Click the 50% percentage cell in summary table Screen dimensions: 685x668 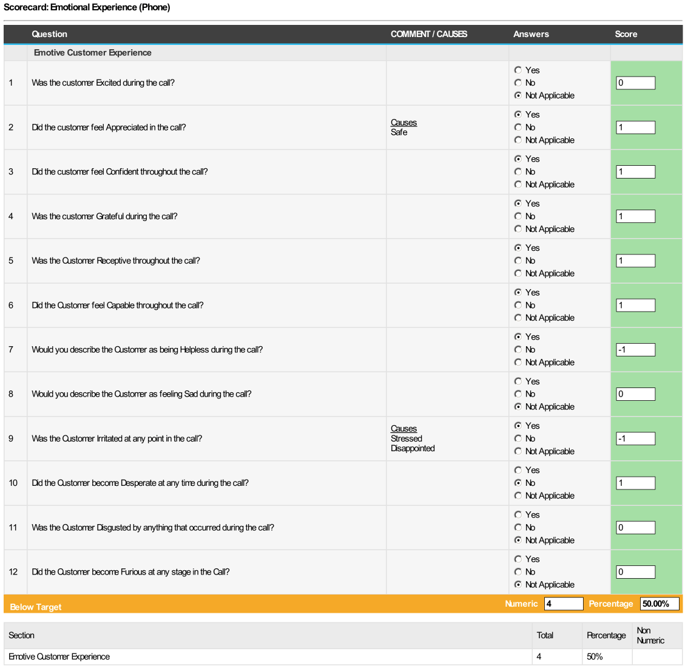[595, 656]
